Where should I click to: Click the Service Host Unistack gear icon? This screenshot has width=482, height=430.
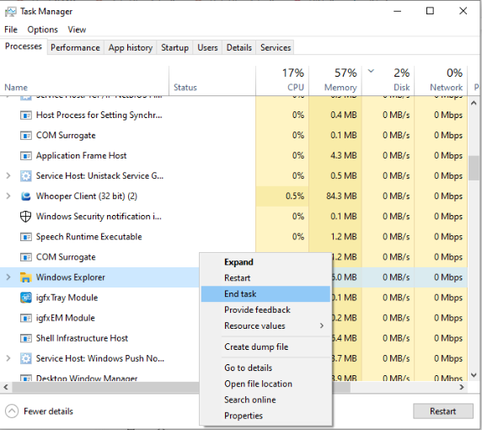click(x=26, y=176)
